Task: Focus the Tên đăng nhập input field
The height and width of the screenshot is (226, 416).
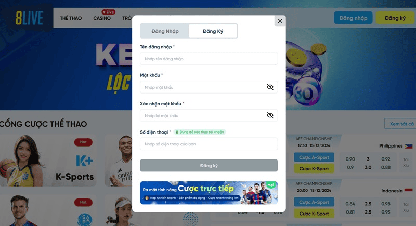Action: [209, 59]
